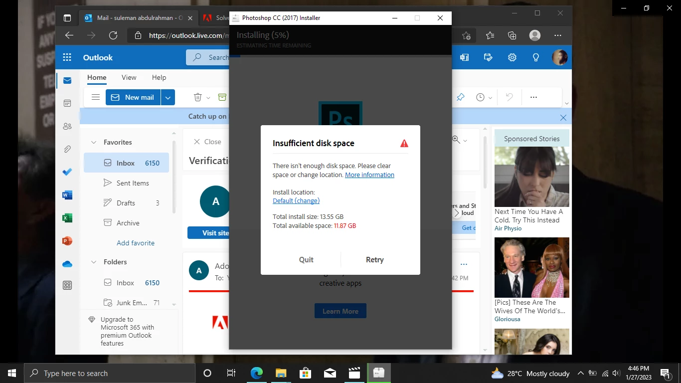Open Drafts folder
This screenshot has height=383, width=681.
point(126,203)
